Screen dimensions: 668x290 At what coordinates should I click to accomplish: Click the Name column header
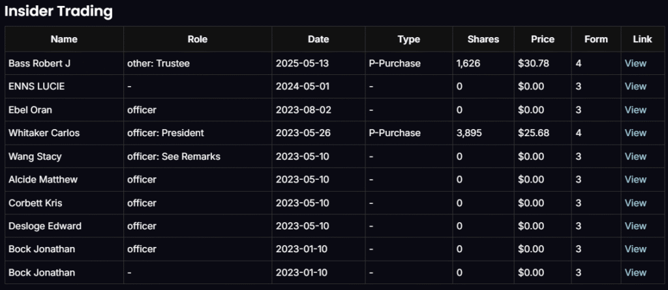(x=64, y=39)
